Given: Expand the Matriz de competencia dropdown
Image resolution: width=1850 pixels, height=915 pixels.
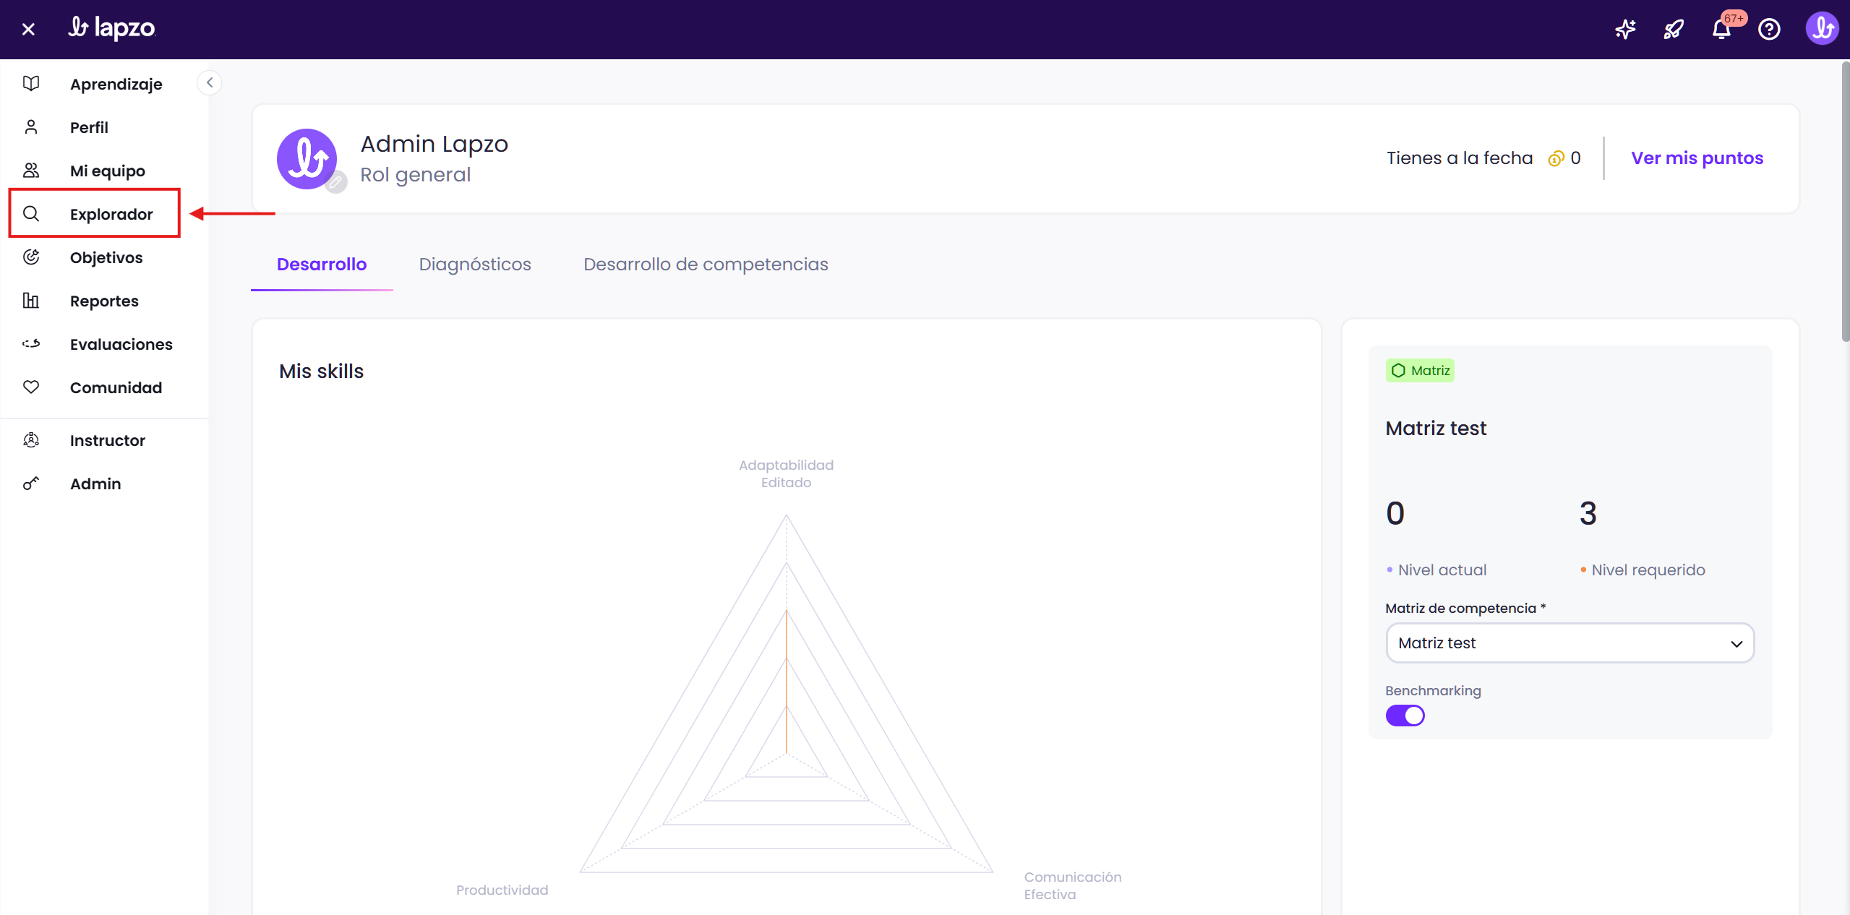Looking at the screenshot, I should tap(1569, 643).
